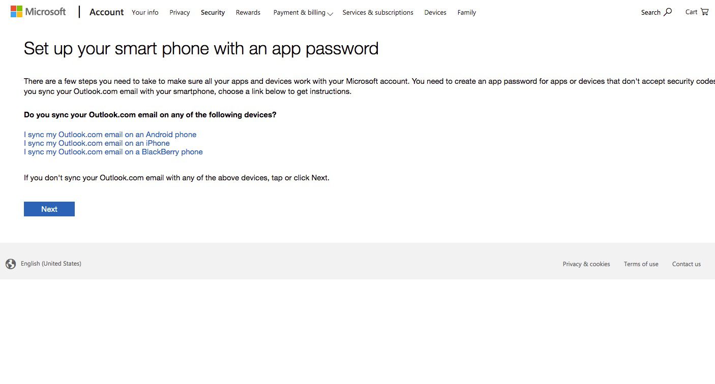Open Terms of use link

pyautogui.click(x=641, y=264)
